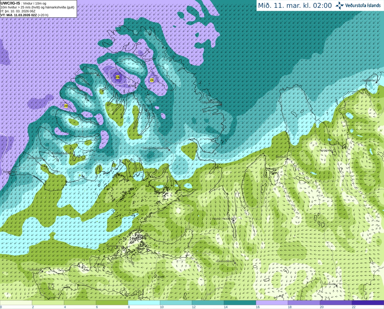The image size is (384, 309).
Task: Click the Veðurstofa Íslands logo
Action: point(358,5)
